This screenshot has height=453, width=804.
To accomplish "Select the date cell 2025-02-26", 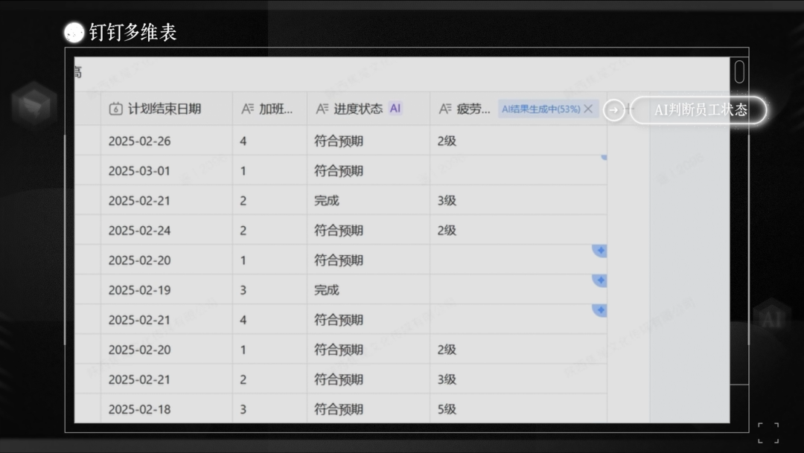I will [x=167, y=141].
